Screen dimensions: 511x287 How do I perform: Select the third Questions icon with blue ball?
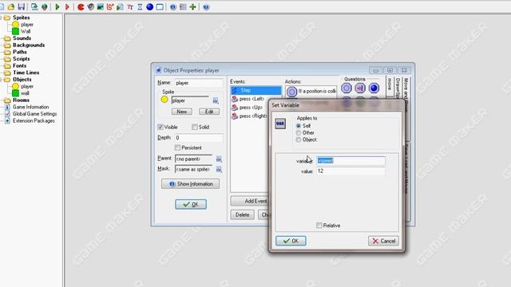374,88
